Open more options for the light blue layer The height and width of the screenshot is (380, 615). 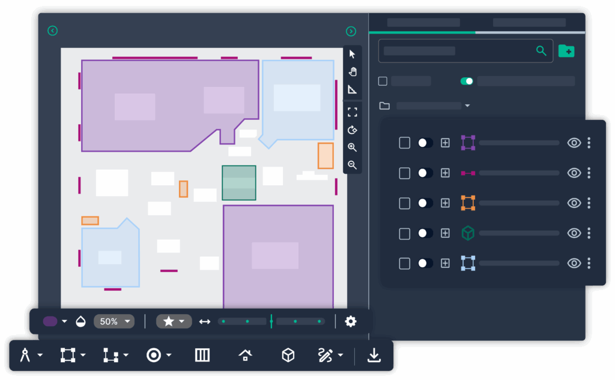tap(589, 263)
